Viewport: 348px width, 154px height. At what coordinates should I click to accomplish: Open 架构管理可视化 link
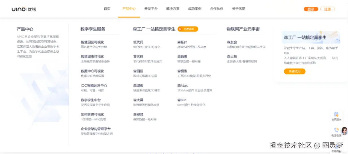point(92,115)
